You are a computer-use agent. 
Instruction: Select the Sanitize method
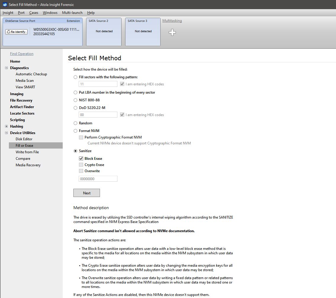point(75,151)
